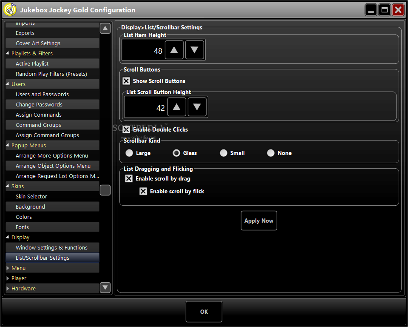Select Large scrollbar kind
The height and width of the screenshot is (327, 408).
click(x=129, y=153)
